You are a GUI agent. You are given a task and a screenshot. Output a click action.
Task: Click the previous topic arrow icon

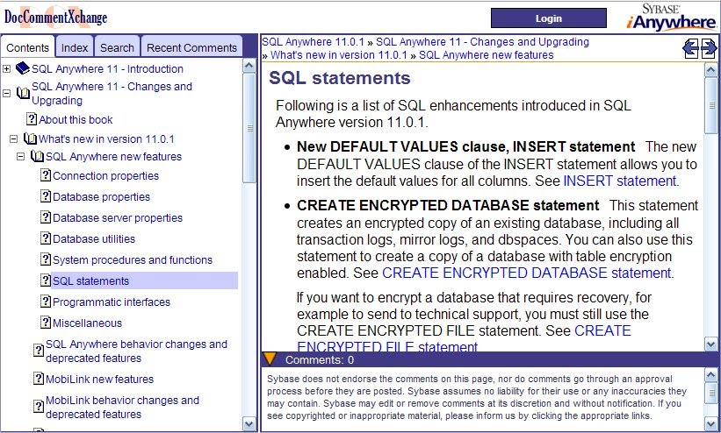690,48
